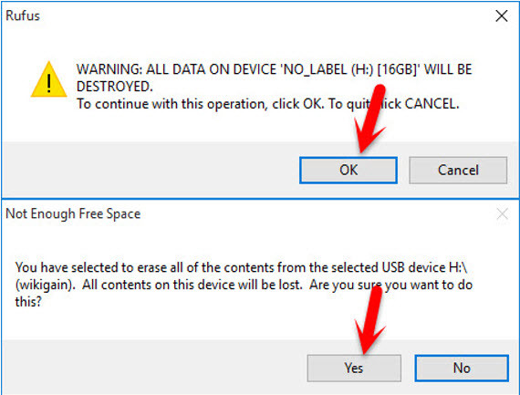This screenshot has height=395, width=520.
Task: Click the red arrow pointing at OK
Action: coord(369,119)
